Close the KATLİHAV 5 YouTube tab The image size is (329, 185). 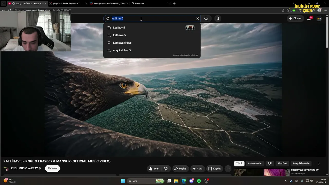[45, 4]
